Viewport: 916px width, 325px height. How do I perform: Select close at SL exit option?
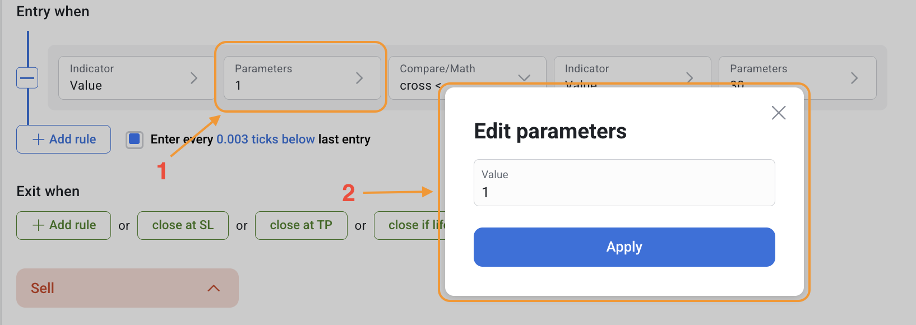click(183, 225)
